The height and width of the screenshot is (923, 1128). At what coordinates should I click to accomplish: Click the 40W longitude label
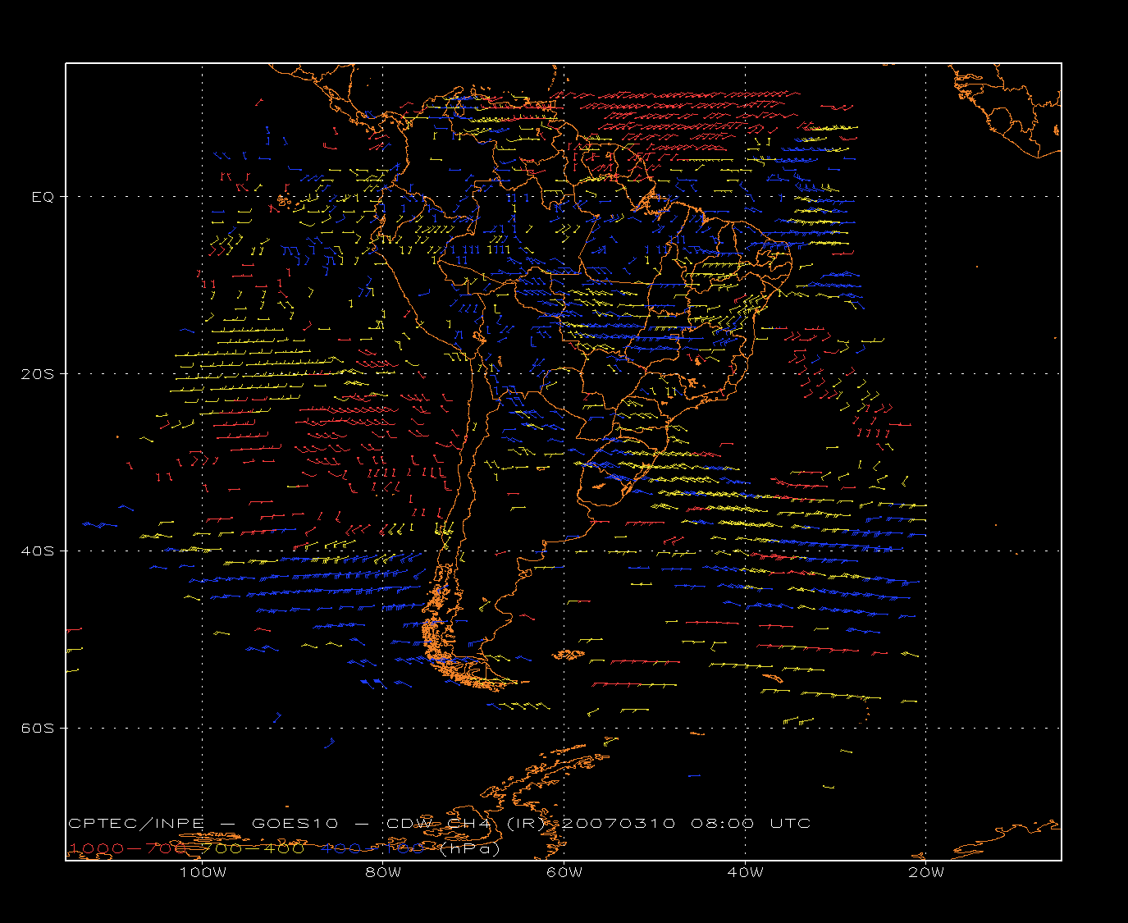coord(745,872)
